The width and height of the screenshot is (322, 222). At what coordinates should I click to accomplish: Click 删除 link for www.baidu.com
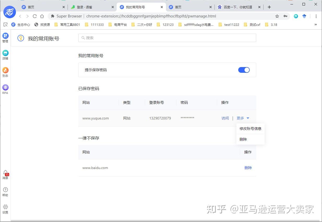point(248,168)
